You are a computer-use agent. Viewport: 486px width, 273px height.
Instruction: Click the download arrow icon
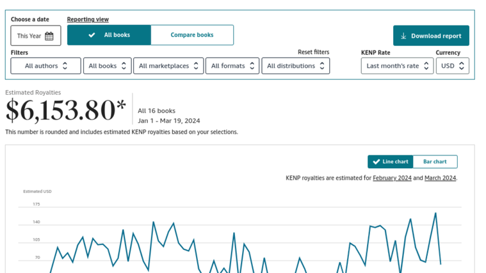point(403,36)
